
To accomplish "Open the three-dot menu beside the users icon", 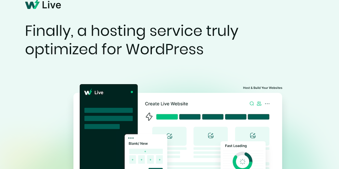I will coord(267,104).
